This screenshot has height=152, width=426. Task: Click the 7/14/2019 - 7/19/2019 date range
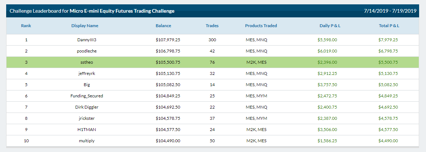tap(390, 11)
